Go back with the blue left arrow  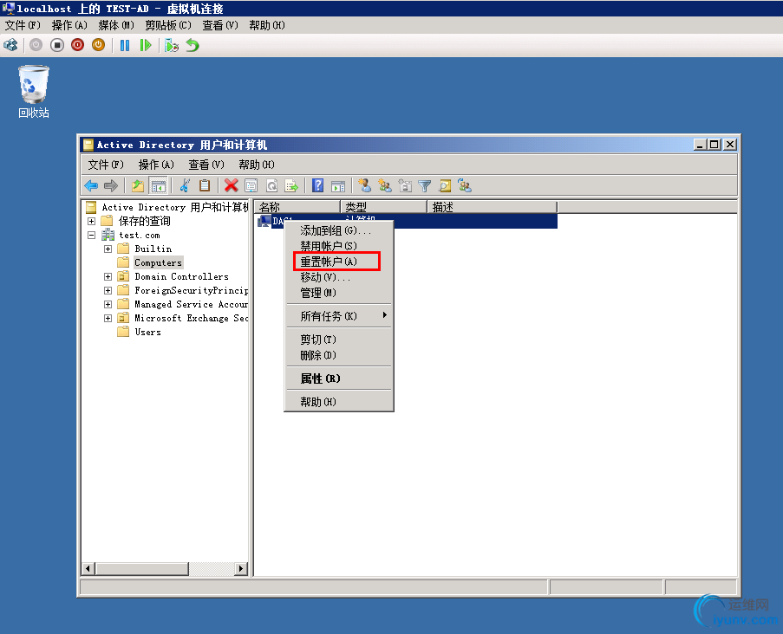pos(91,186)
